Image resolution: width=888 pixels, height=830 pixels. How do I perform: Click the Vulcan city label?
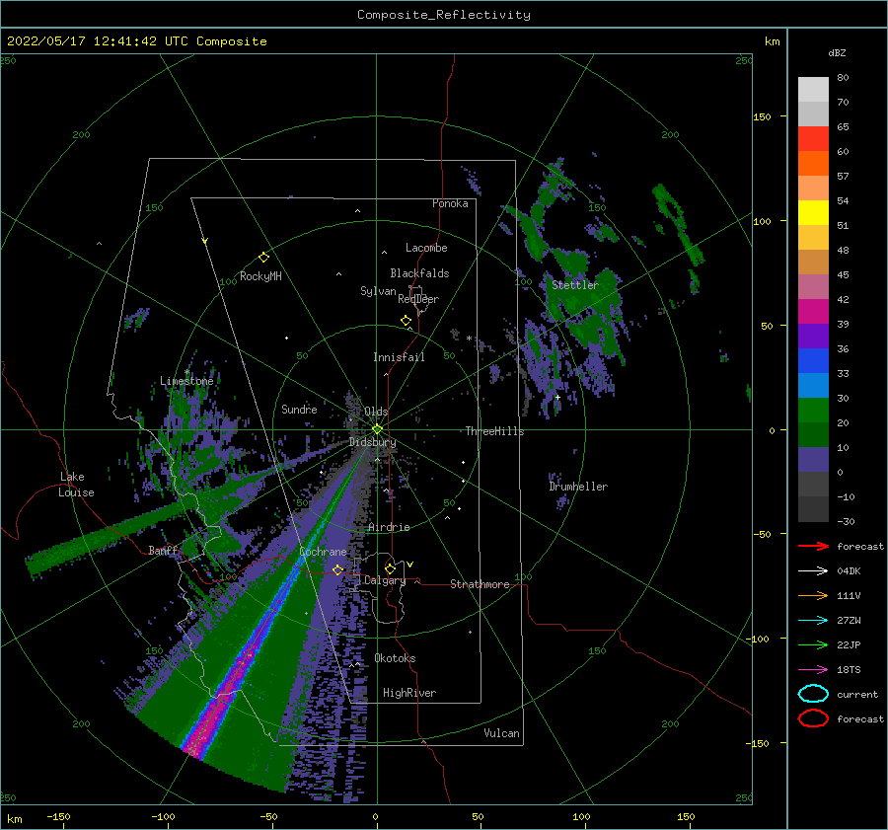[501, 733]
